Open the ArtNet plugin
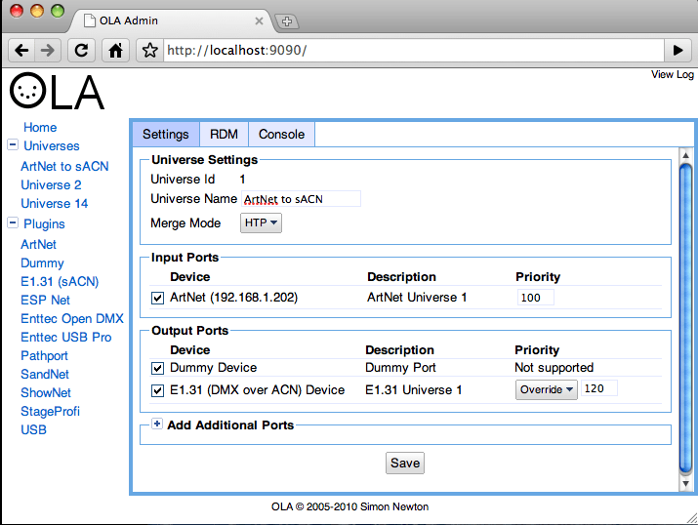Screen dimensions: 698x525 (39, 244)
